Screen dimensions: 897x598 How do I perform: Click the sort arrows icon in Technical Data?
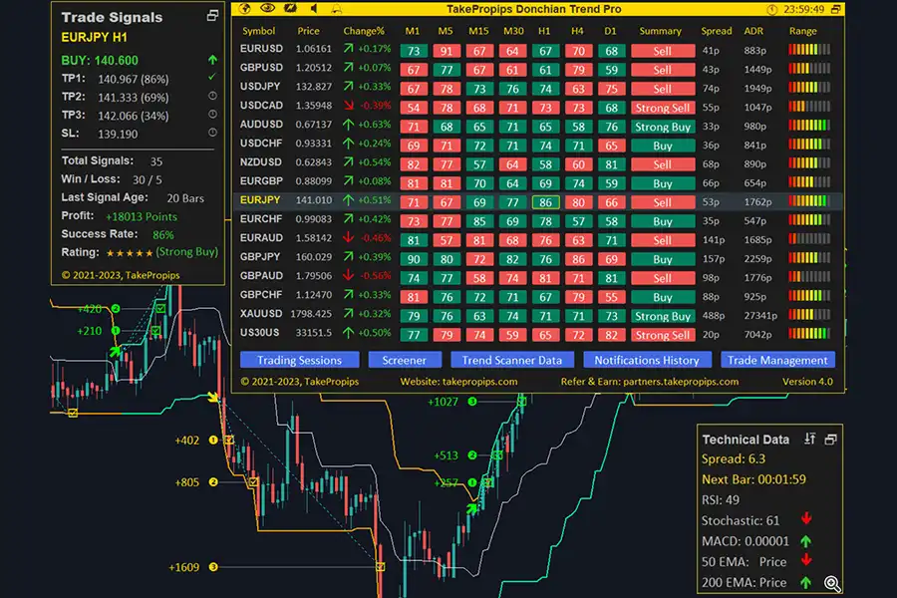click(x=809, y=439)
